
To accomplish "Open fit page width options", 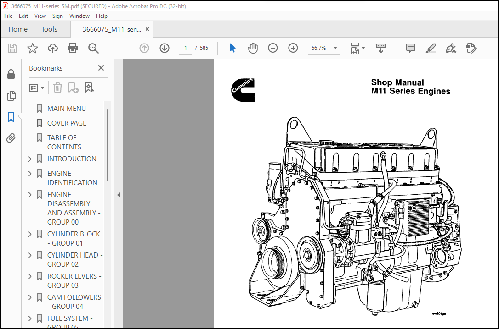I will tap(357, 48).
